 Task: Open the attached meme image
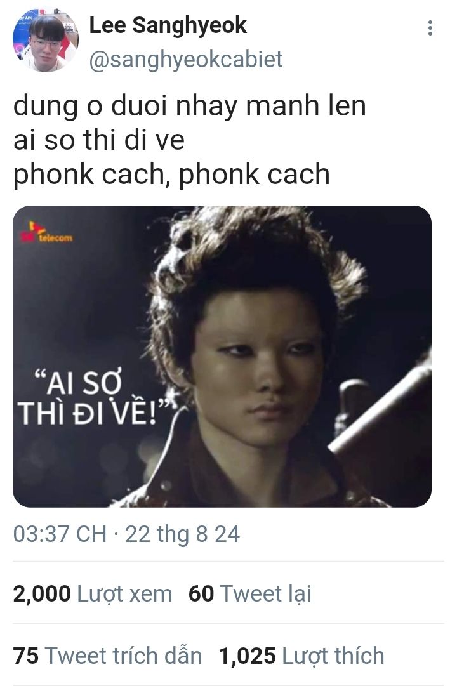(x=222, y=356)
